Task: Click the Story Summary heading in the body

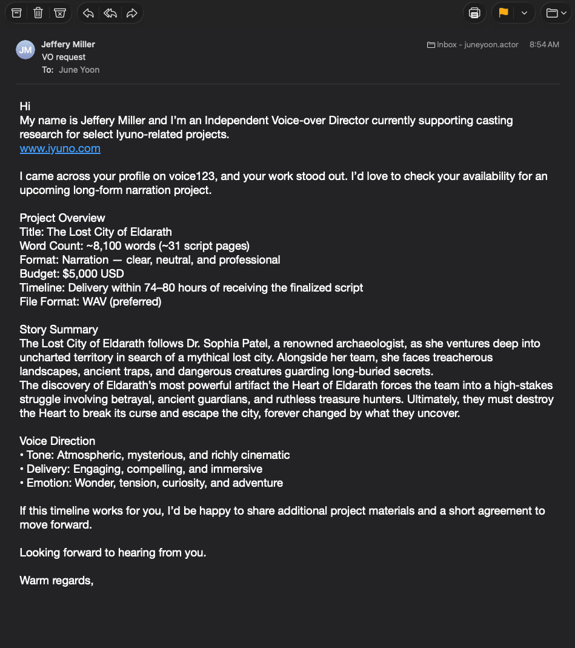Action: point(59,330)
